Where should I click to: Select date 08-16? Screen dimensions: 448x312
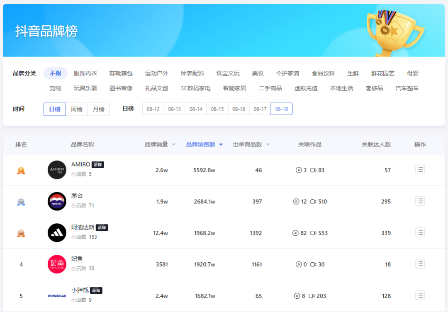click(x=239, y=109)
